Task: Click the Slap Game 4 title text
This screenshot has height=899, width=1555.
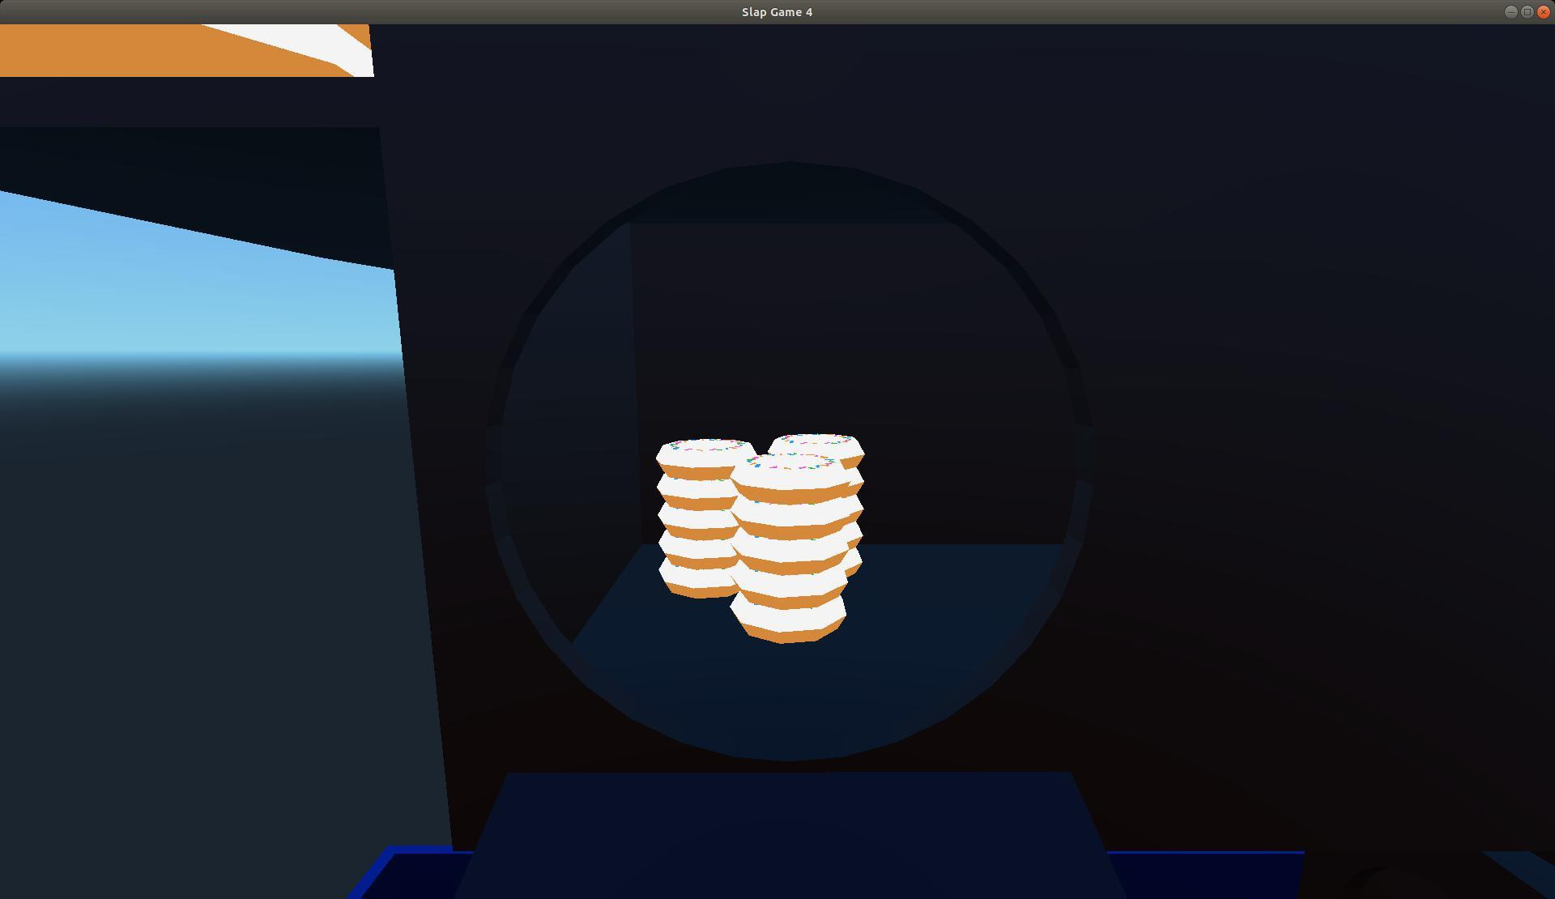Action: (777, 11)
